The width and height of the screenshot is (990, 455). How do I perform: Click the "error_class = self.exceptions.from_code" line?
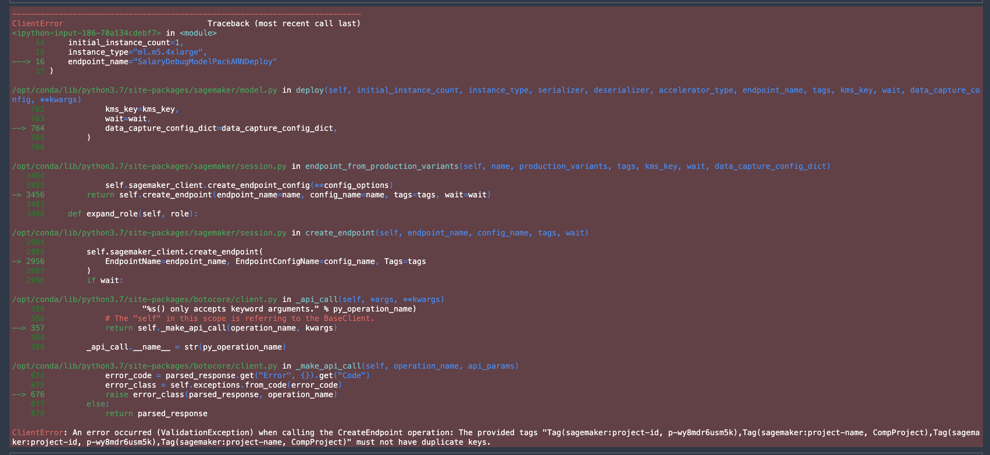[x=224, y=385]
